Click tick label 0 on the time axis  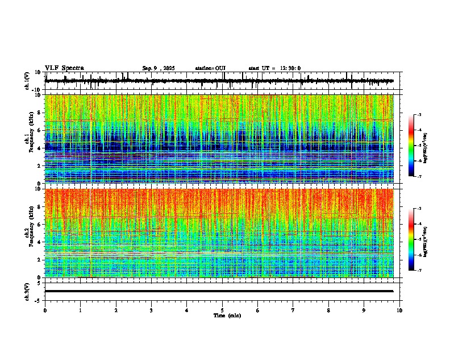[x=45, y=310]
